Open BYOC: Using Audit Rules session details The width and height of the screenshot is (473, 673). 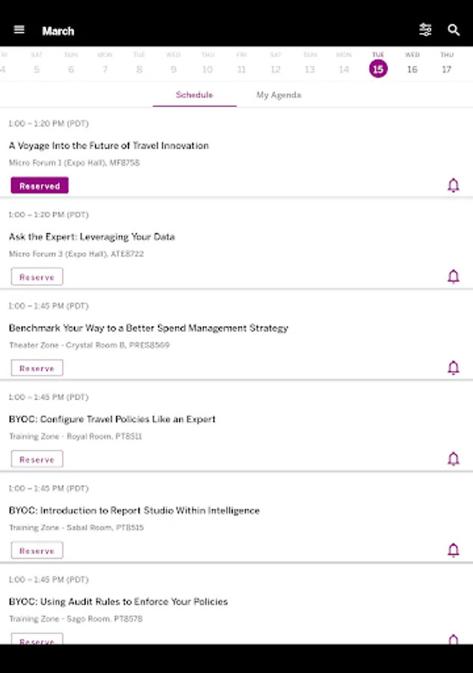118,601
